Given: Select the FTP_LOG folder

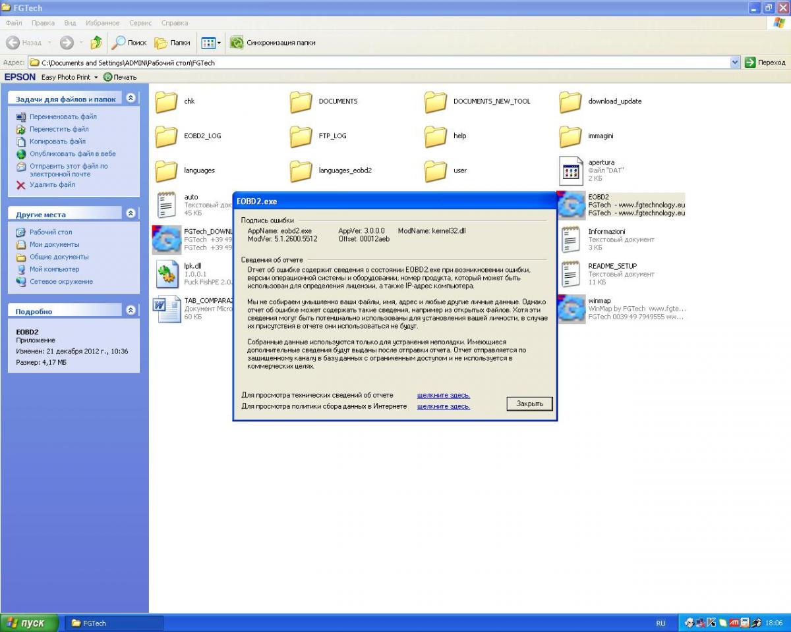Looking at the screenshot, I should pyautogui.click(x=318, y=136).
